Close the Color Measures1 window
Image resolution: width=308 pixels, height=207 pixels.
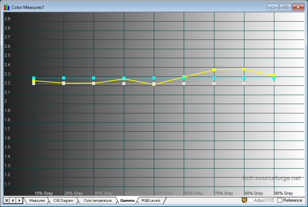click(x=298, y=7)
